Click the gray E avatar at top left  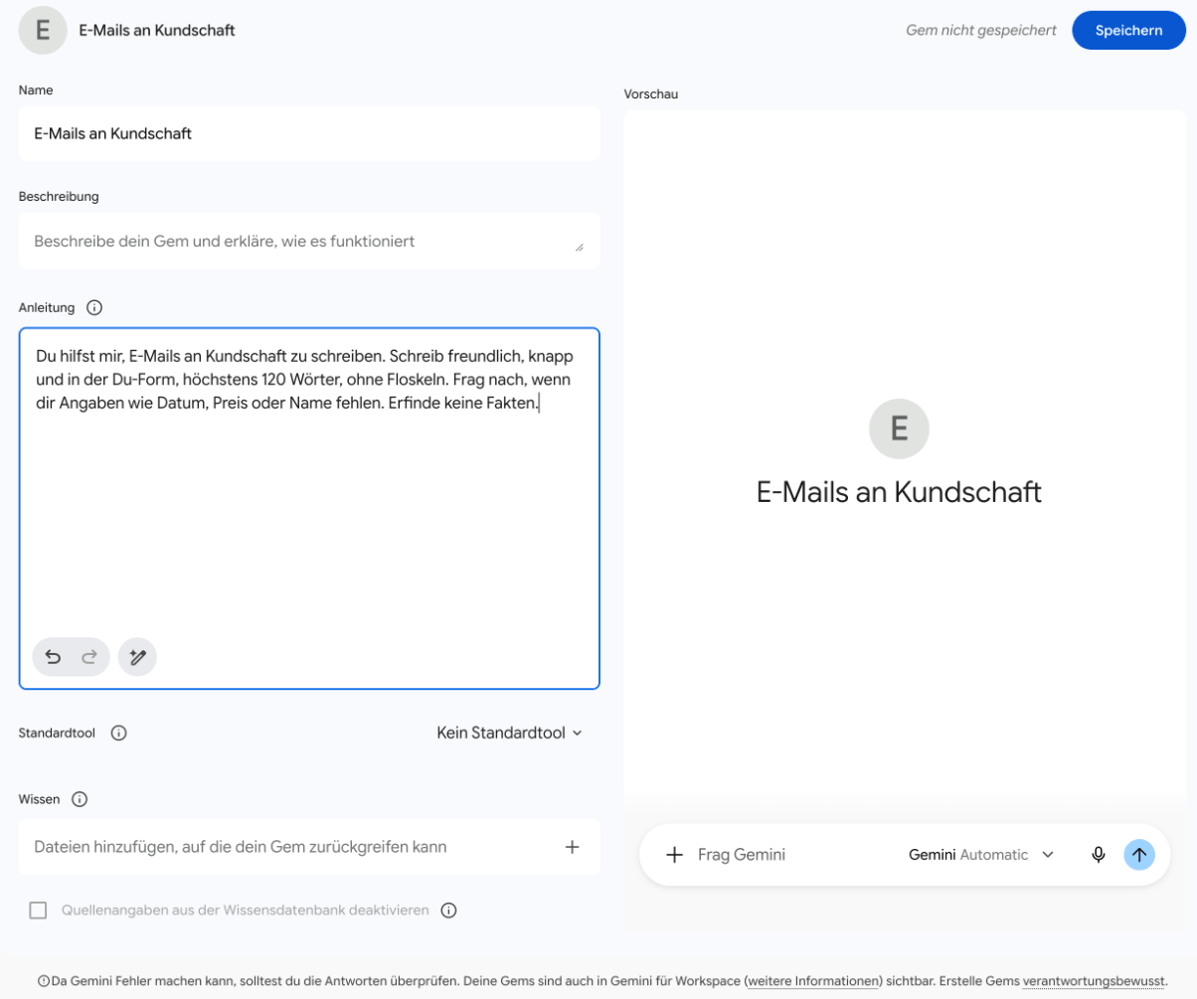pyautogui.click(x=43, y=30)
